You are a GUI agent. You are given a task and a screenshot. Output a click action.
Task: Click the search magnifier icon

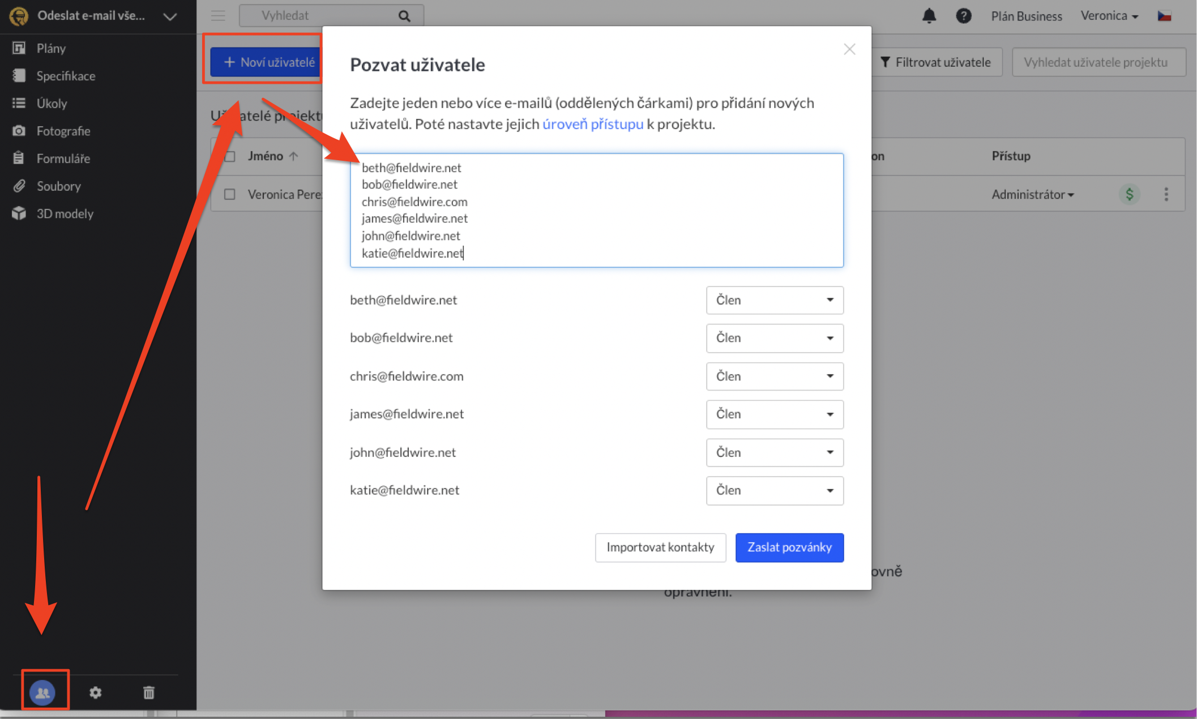point(404,16)
